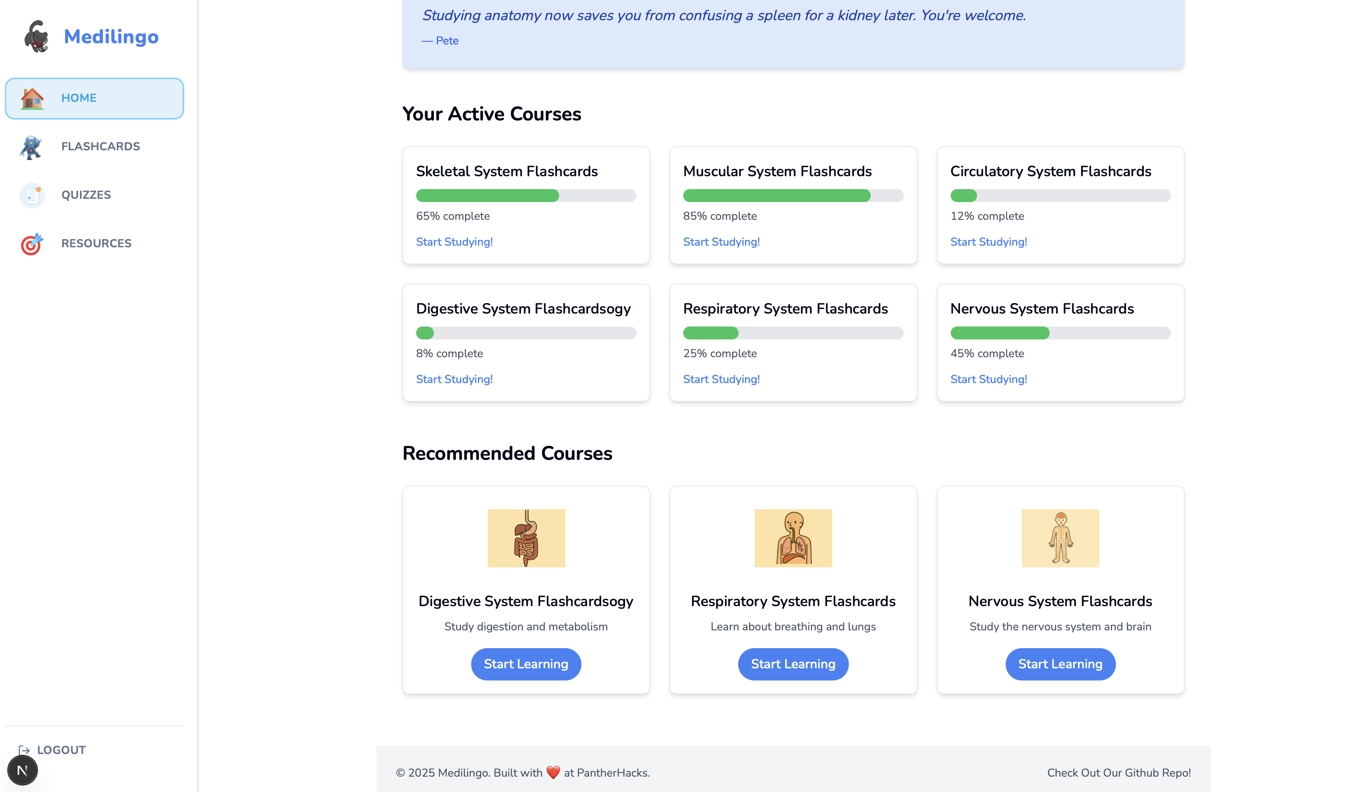
Task: Click the robot icon beside Flashcards
Action: 31,147
